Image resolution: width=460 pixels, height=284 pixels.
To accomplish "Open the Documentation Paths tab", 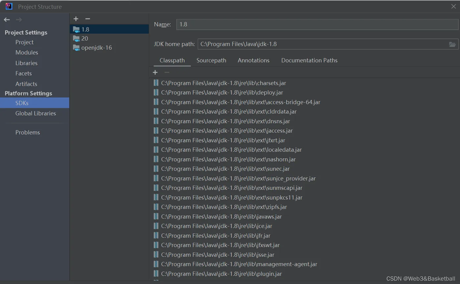I will click(x=309, y=60).
